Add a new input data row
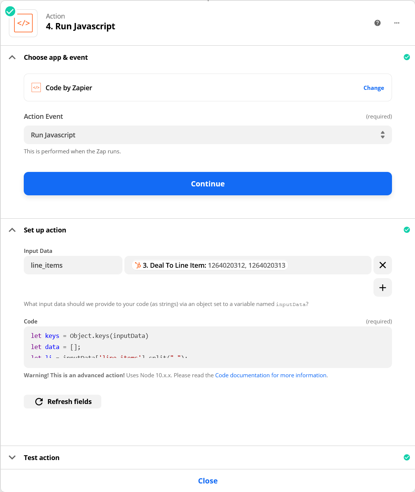Image resolution: width=415 pixels, height=492 pixels. 383,287
